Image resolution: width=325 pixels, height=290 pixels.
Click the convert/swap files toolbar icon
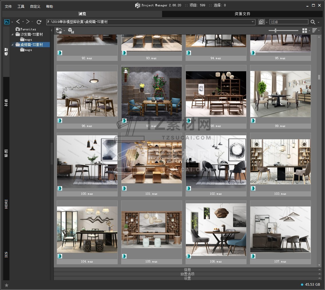point(59,30)
